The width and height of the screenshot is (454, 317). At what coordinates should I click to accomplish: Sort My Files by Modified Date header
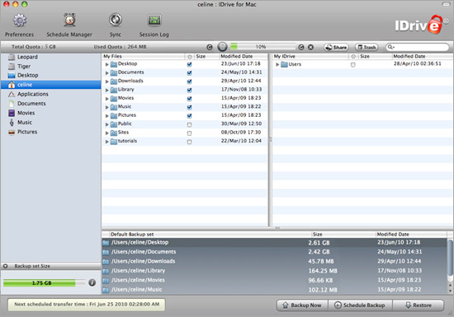pos(244,56)
